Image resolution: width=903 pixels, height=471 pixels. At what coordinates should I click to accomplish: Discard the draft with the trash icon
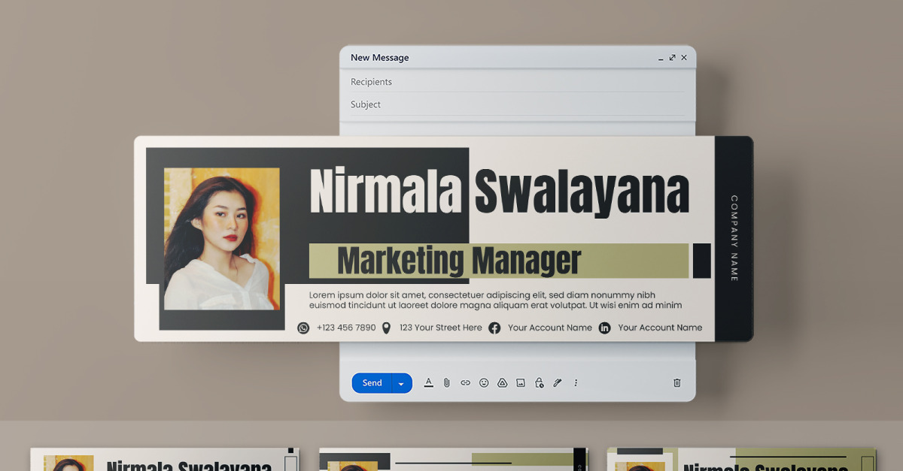(676, 383)
